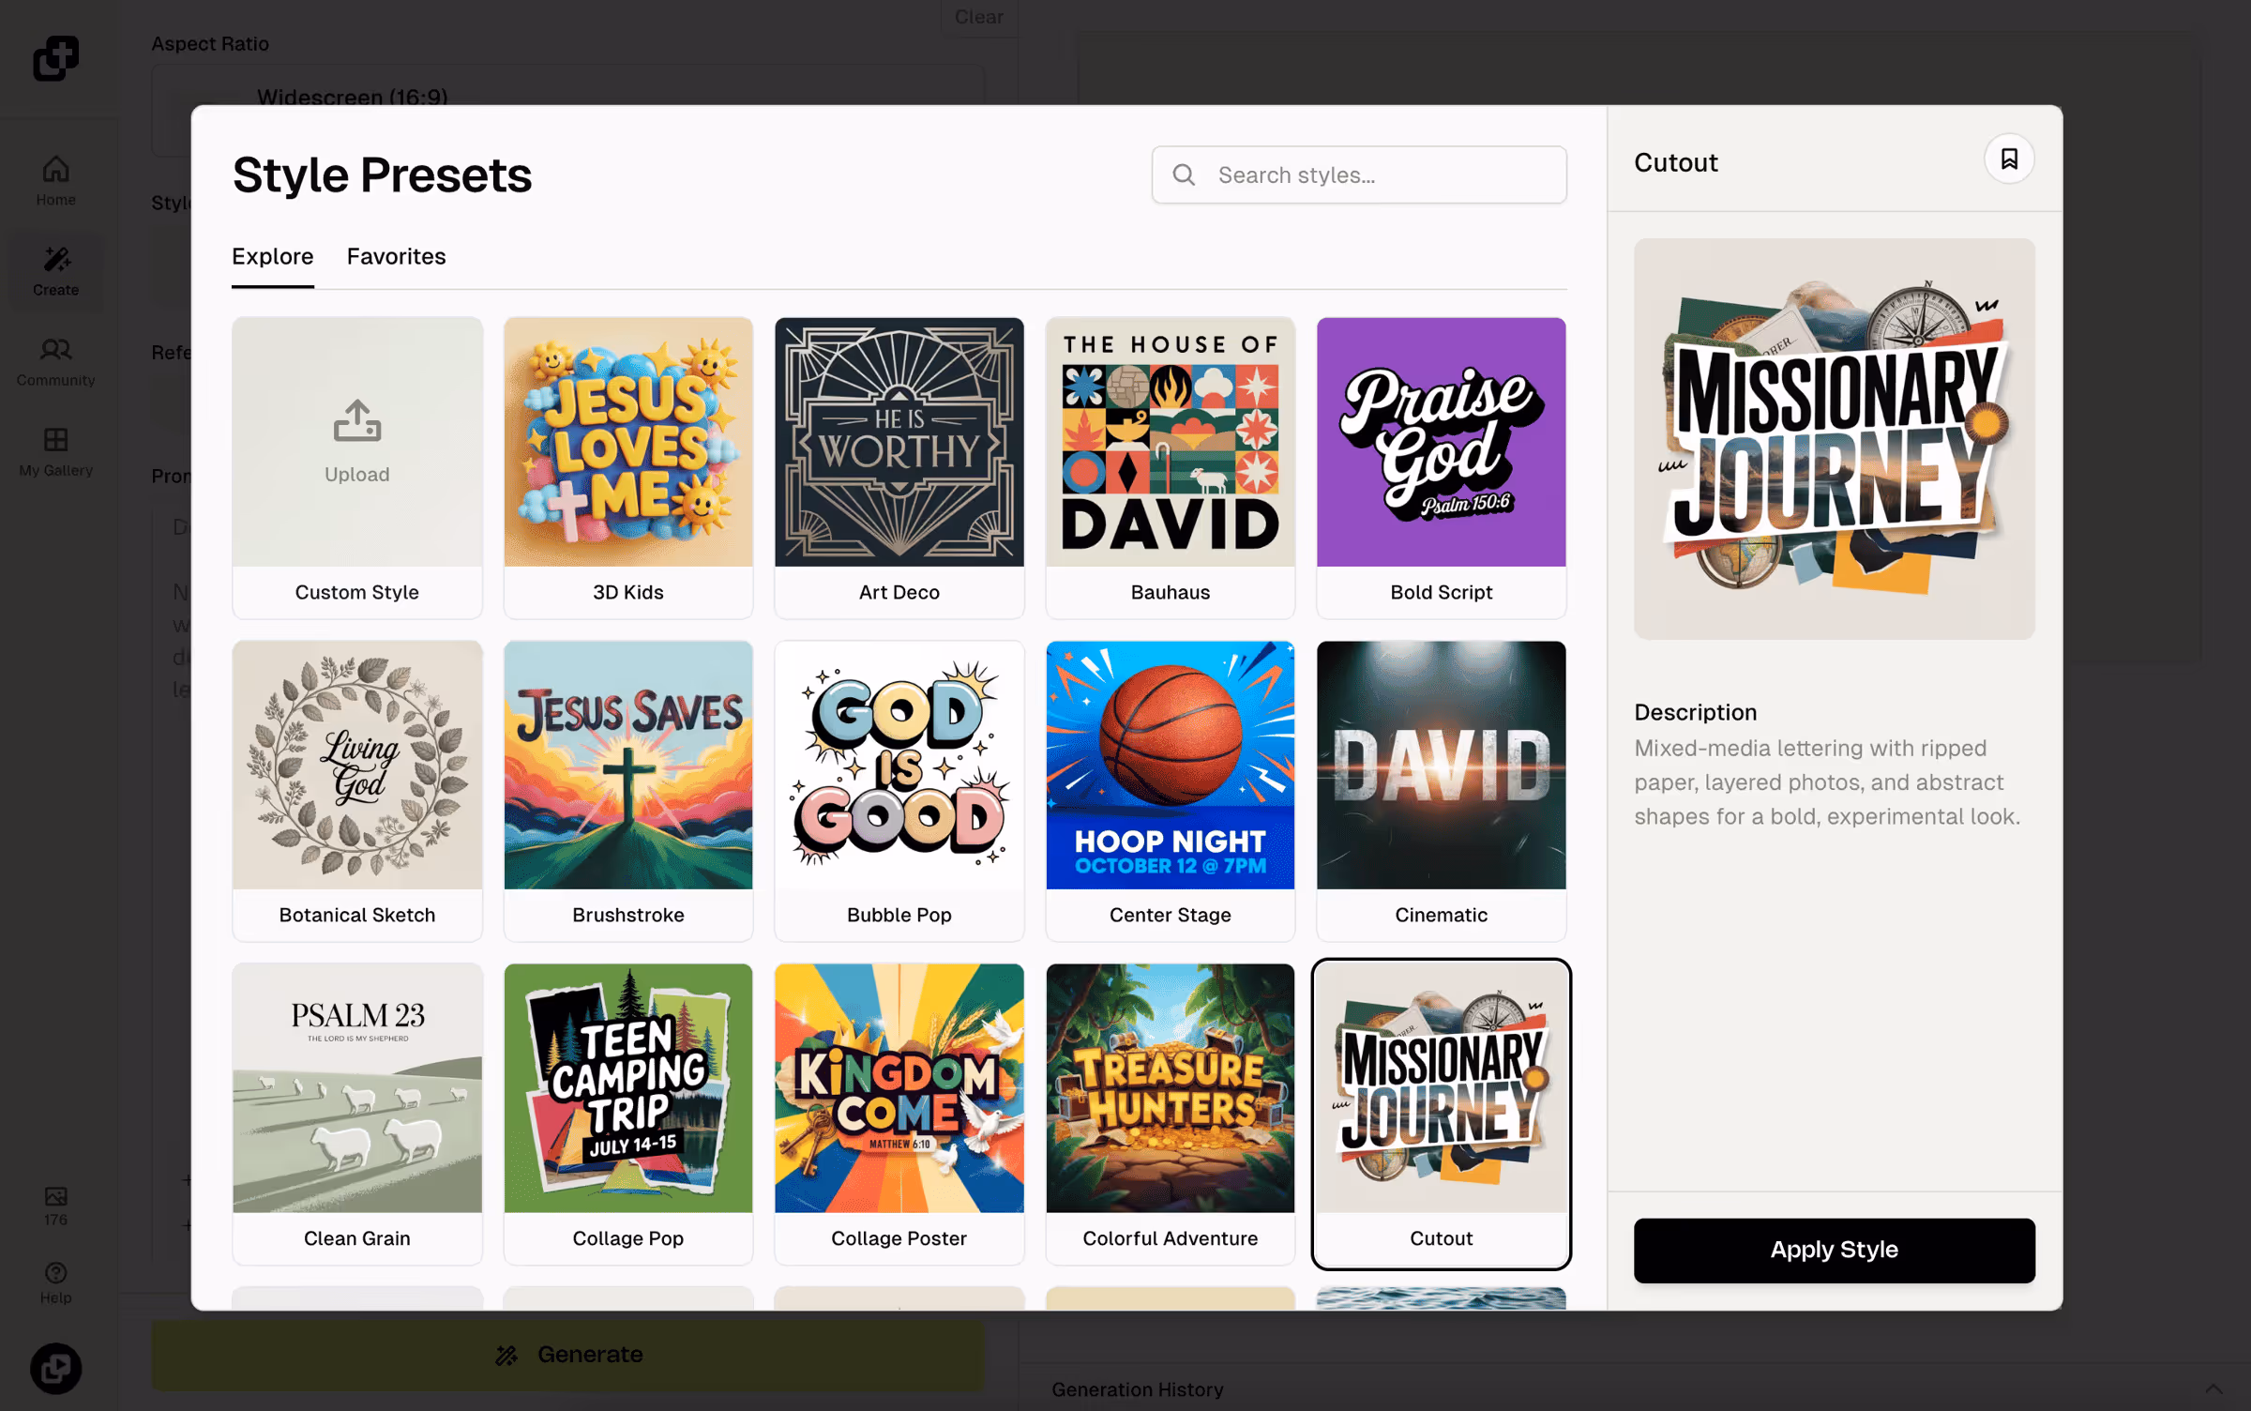Open Home from the sidebar
This screenshot has width=2251, height=1411.
pyautogui.click(x=55, y=180)
